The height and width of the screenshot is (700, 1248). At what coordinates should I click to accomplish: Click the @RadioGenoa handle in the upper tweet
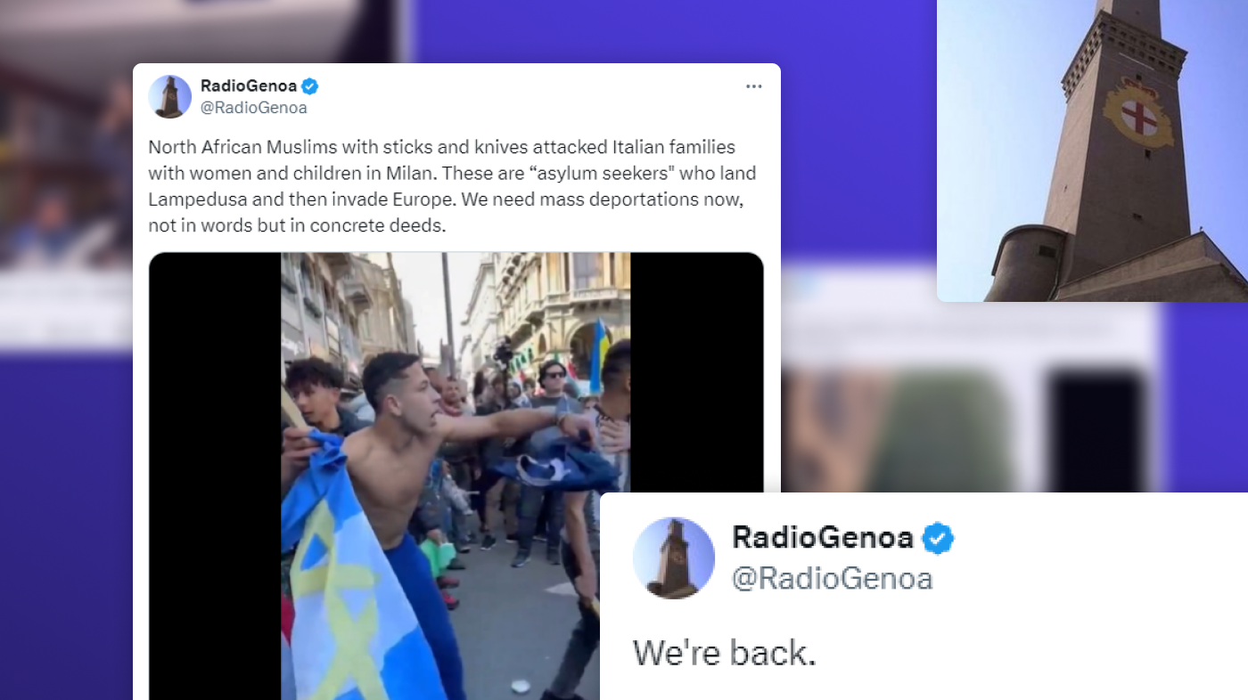point(253,108)
